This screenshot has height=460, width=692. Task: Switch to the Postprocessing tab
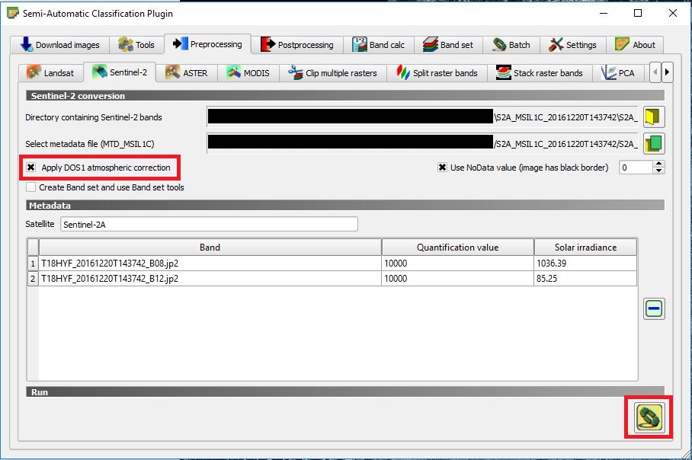[x=297, y=45]
